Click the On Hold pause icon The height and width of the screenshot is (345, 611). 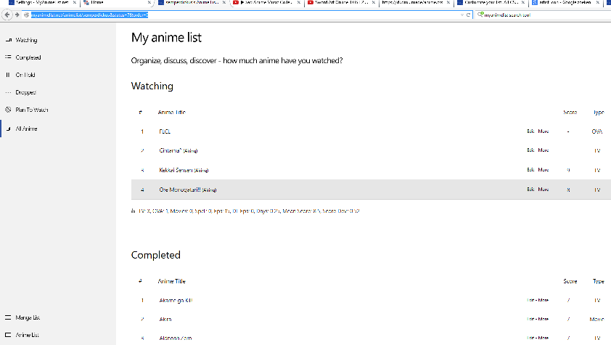coord(8,75)
